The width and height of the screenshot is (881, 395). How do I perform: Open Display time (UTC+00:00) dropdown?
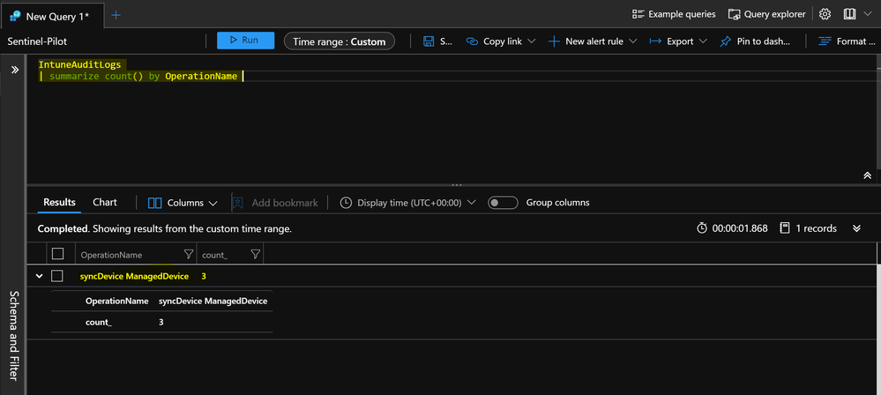pos(408,203)
